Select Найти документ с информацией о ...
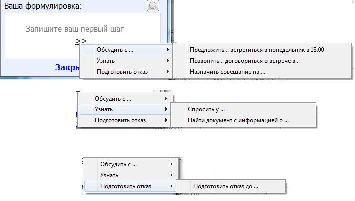 point(238,120)
